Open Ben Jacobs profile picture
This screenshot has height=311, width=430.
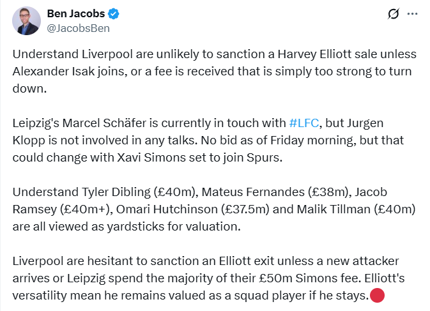point(26,21)
